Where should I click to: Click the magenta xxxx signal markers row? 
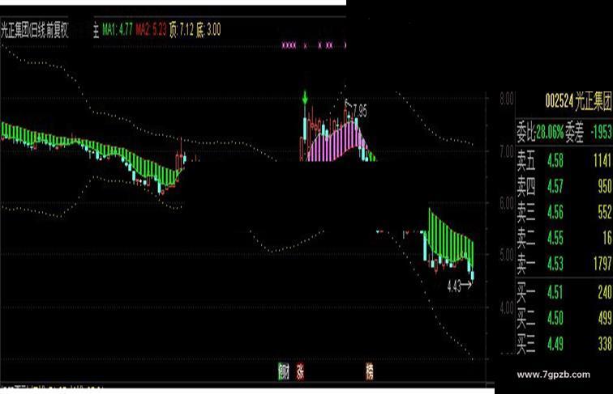pyautogui.click(x=314, y=45)
